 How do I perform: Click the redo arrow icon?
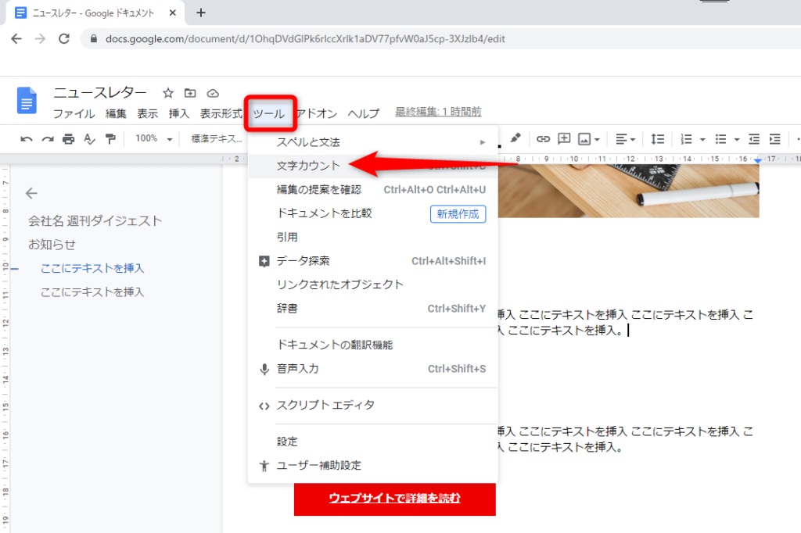pyautogui.click(x=48, y=139)
